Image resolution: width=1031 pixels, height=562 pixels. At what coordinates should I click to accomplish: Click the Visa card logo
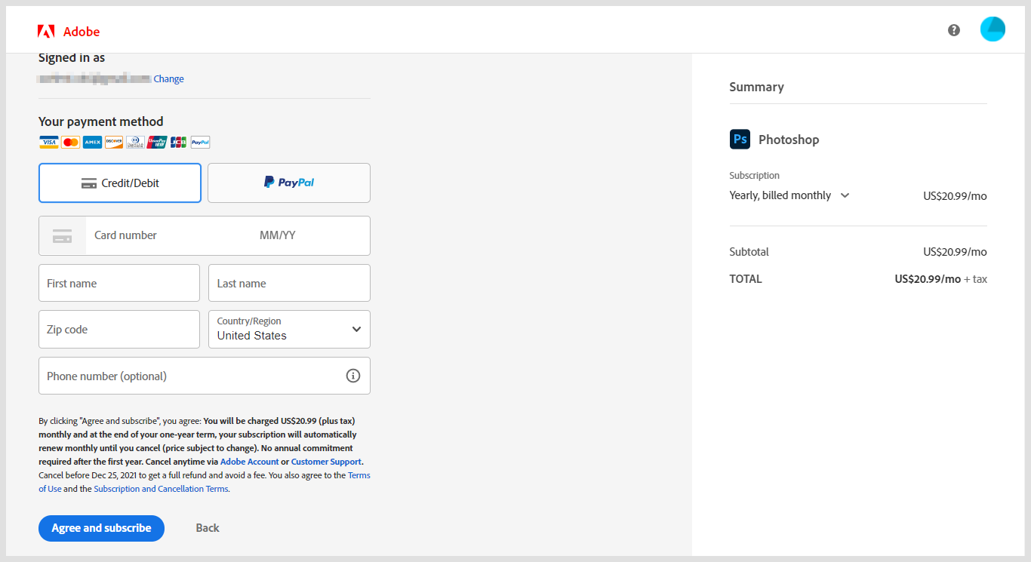(49, 142)
